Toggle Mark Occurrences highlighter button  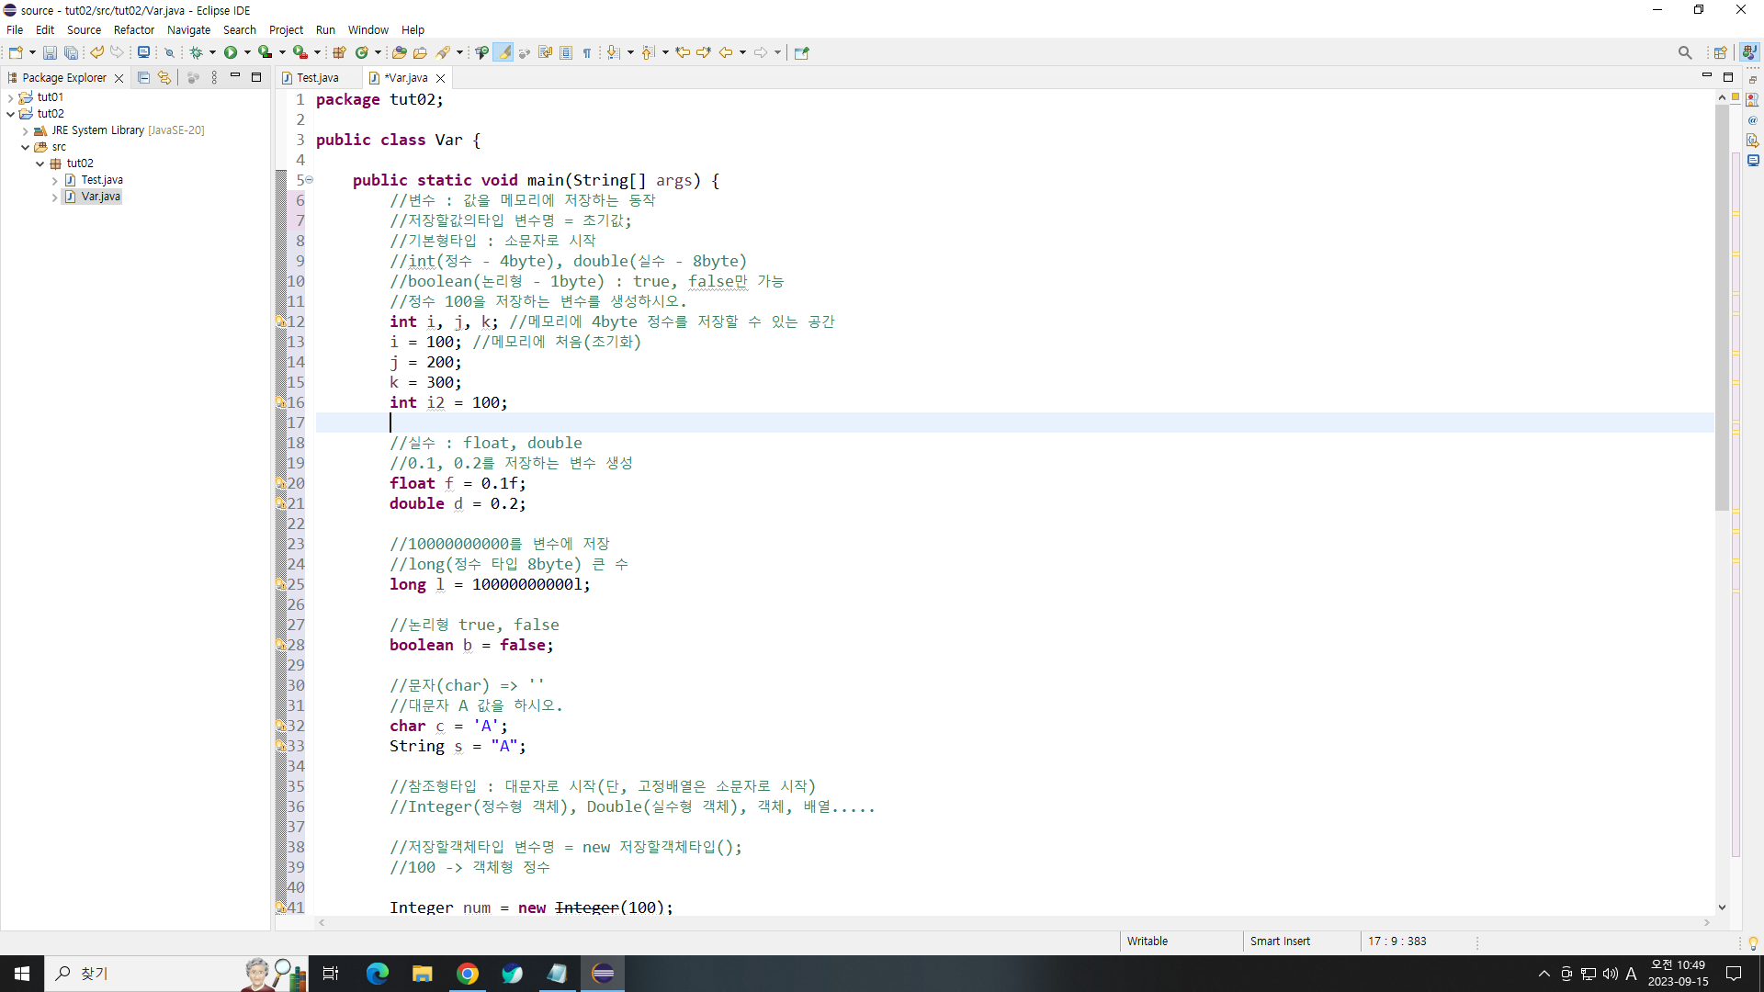pyautogui.click(x=503, y=52)
